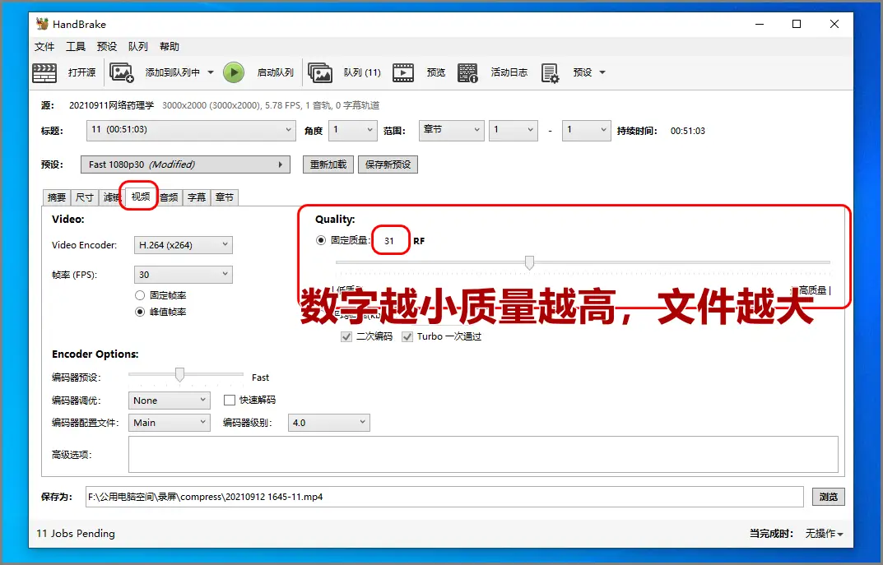Open the toolbar 预设 dropdown arrow
Image resolution: width=883 pixels, height=565 pixels.
click(x=602, y=72)
